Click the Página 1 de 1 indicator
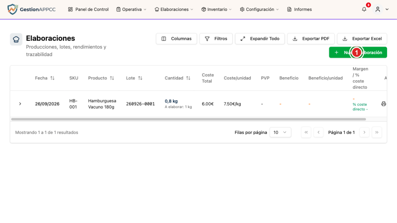 click(341, 132)
